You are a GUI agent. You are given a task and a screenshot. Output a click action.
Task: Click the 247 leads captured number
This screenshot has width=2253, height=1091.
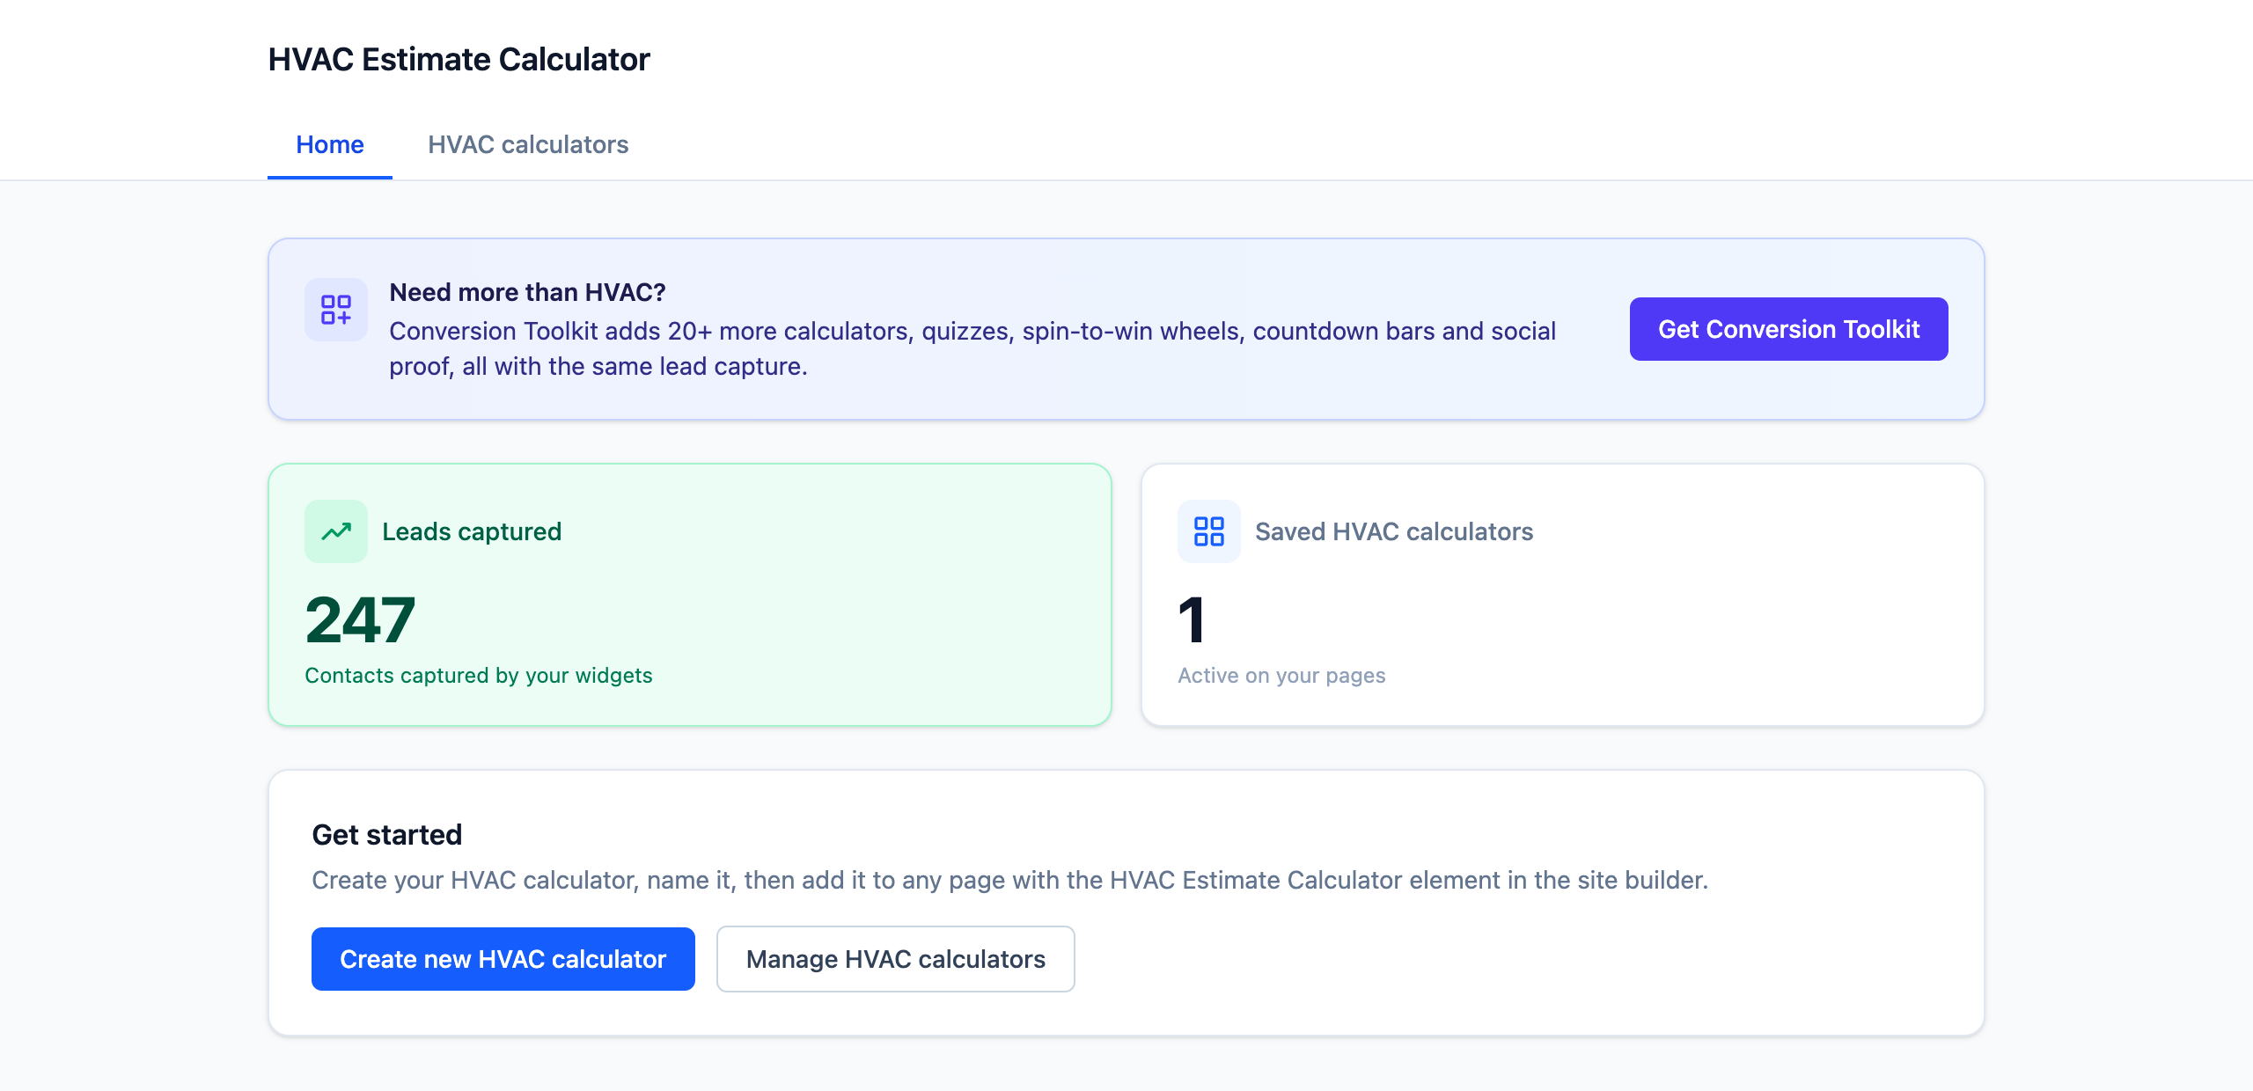tap(360, 620)
